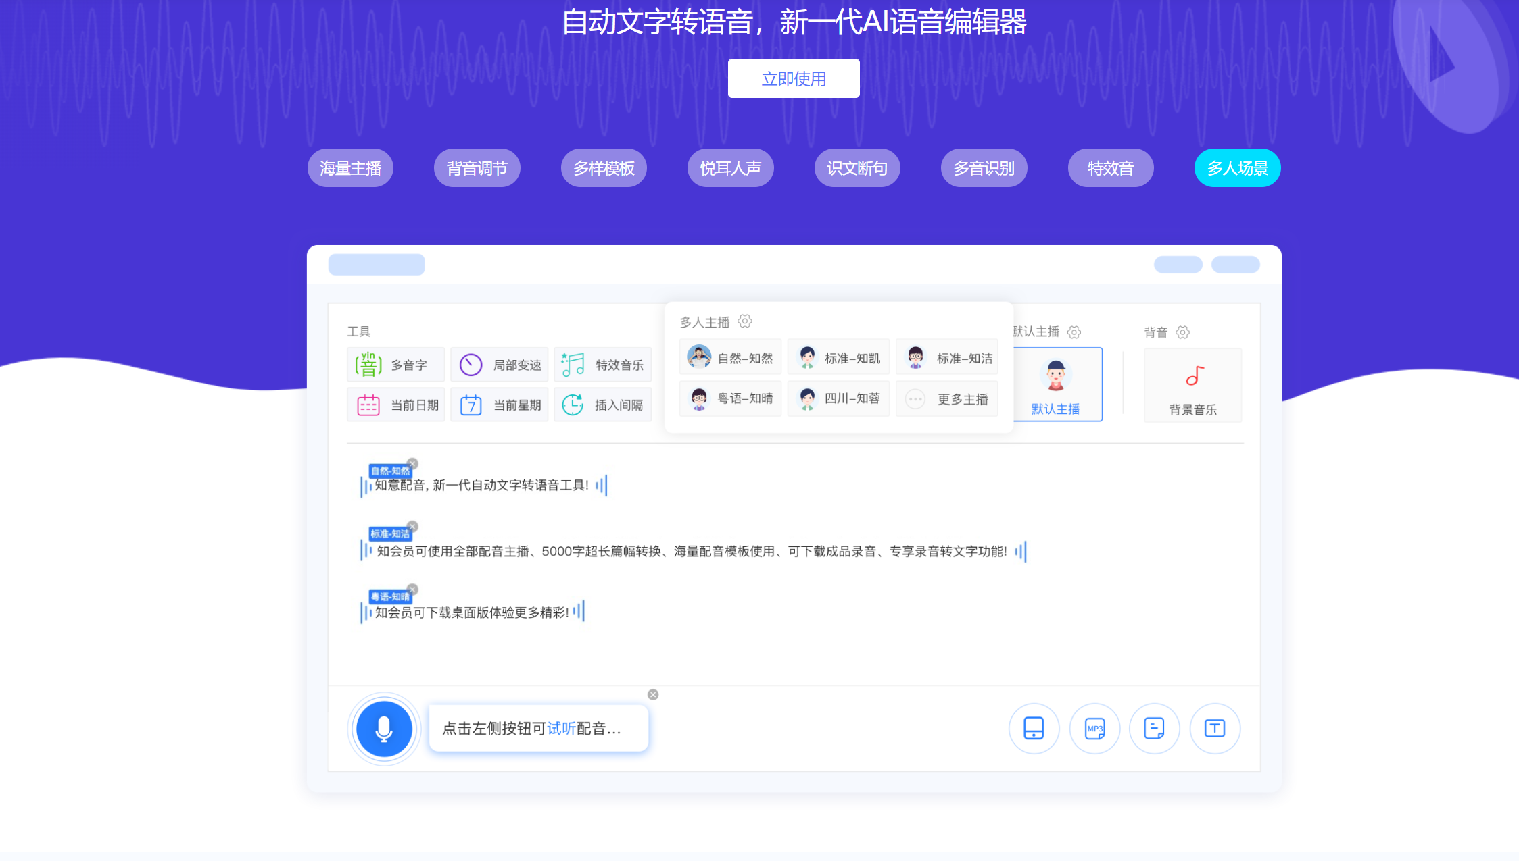Select the 粤语-知晴 Cantonese voice
This screenshot has width=1519, height=861.
(x=730, y=398)
